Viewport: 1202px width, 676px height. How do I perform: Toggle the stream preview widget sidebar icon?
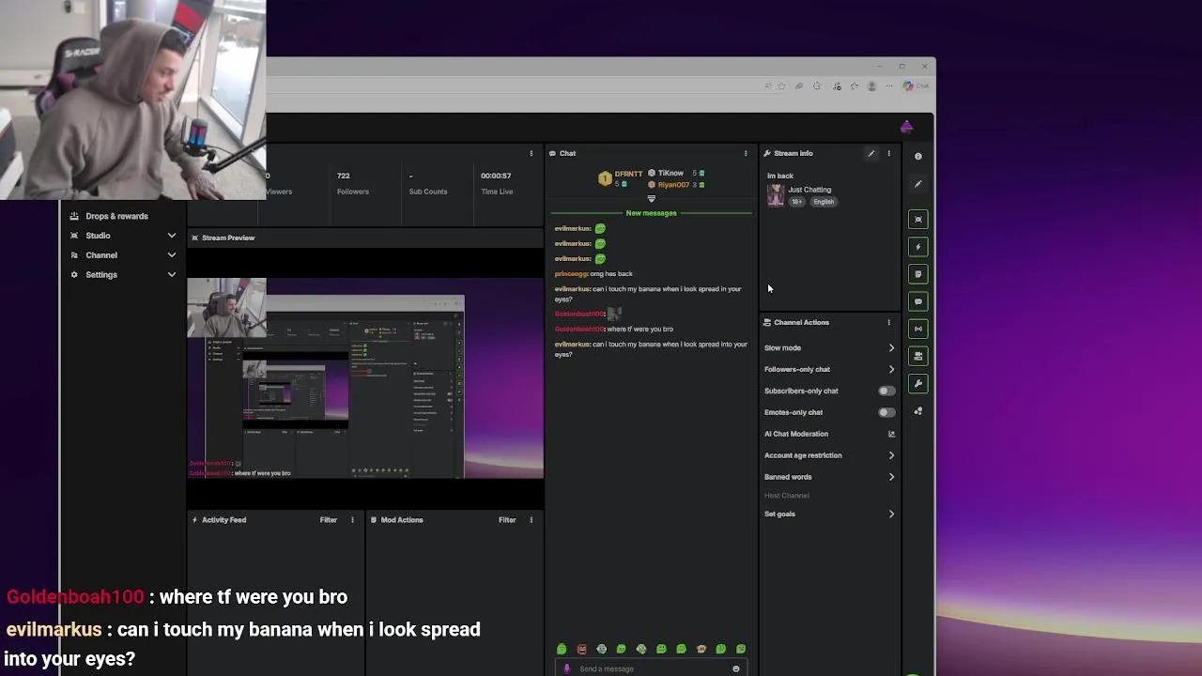coord(918,220)
